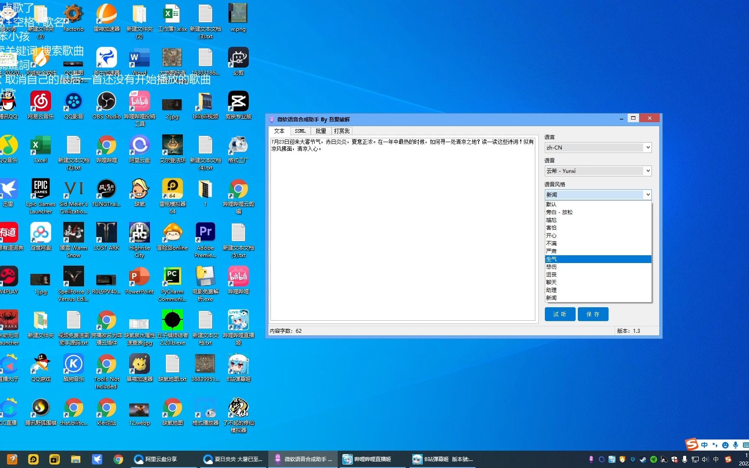Choose 助理 voice style option
749x468 pixels.
point(598,290)
